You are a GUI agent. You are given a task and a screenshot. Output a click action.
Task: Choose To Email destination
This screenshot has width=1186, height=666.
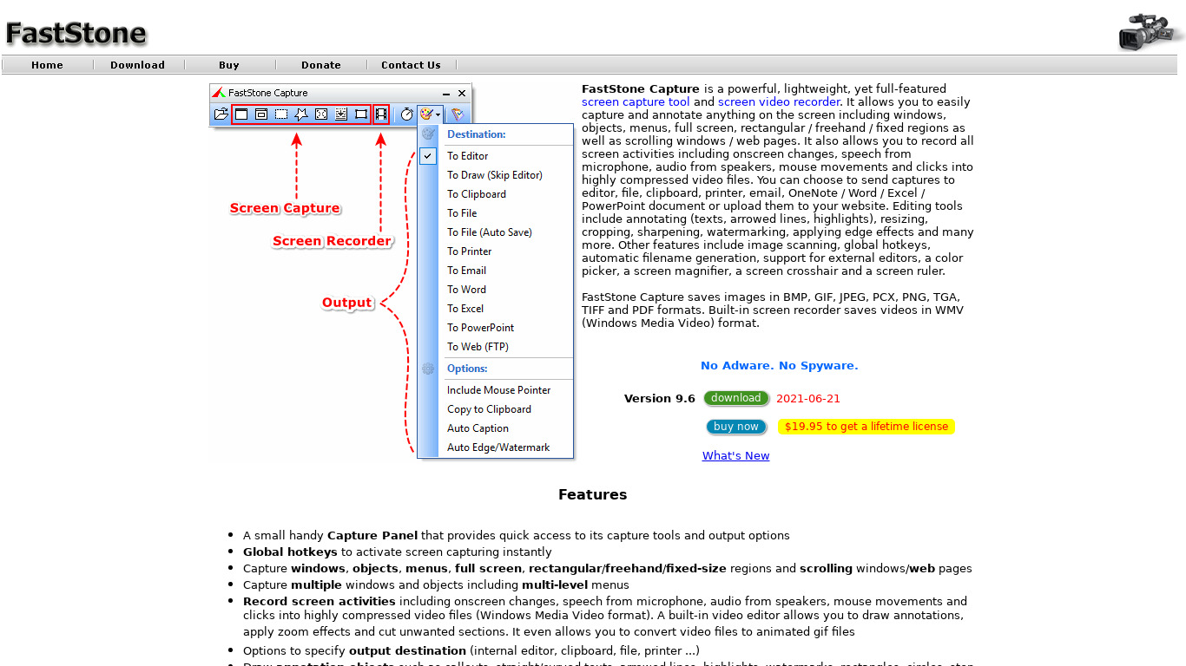[x=467, y=271]
